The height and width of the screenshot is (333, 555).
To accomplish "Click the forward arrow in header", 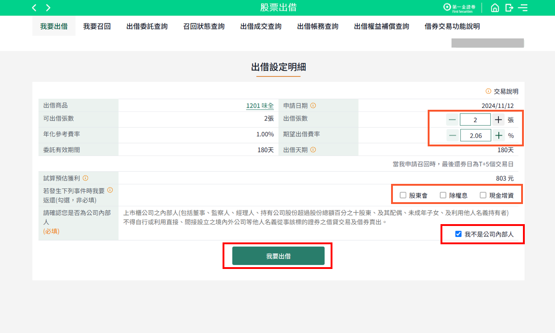I will coord(48,8).
